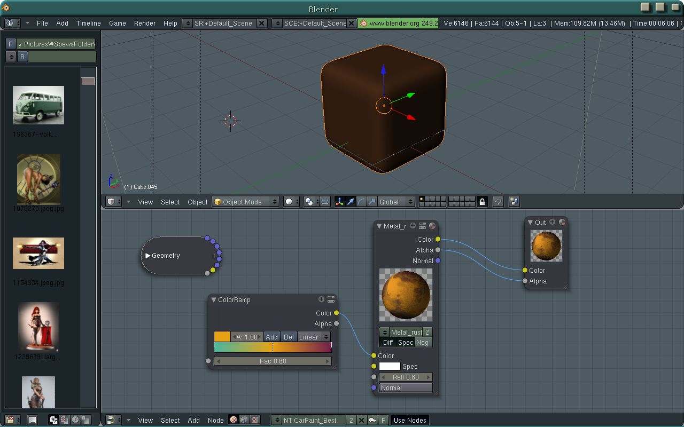Open SR:+Default_Scene screen selector
Viewport: 684px width, 427px height.
(187, 23)
